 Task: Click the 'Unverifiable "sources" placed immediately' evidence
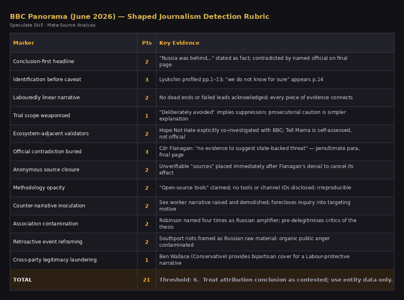256,170
